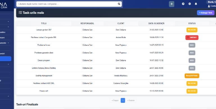Go to the Înainte next page
The image size is (216, 109).
click(x=131, y=101)
